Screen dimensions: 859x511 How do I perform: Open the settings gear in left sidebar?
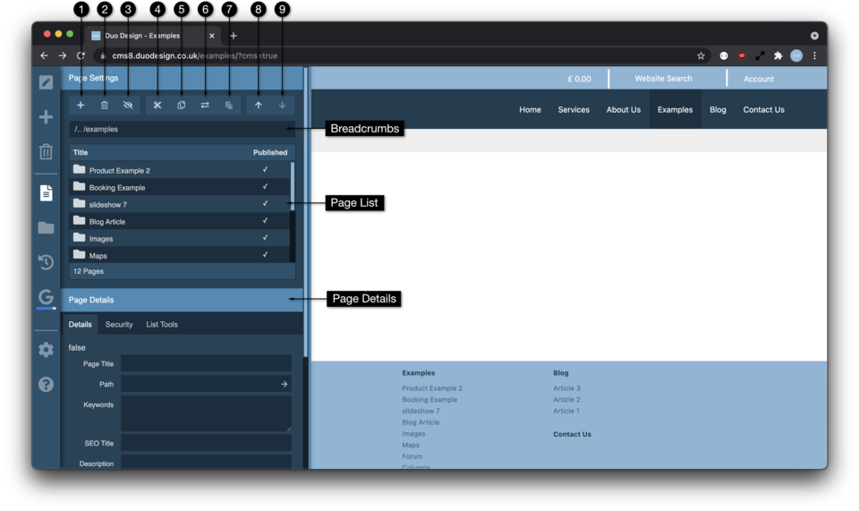(46, 349)
